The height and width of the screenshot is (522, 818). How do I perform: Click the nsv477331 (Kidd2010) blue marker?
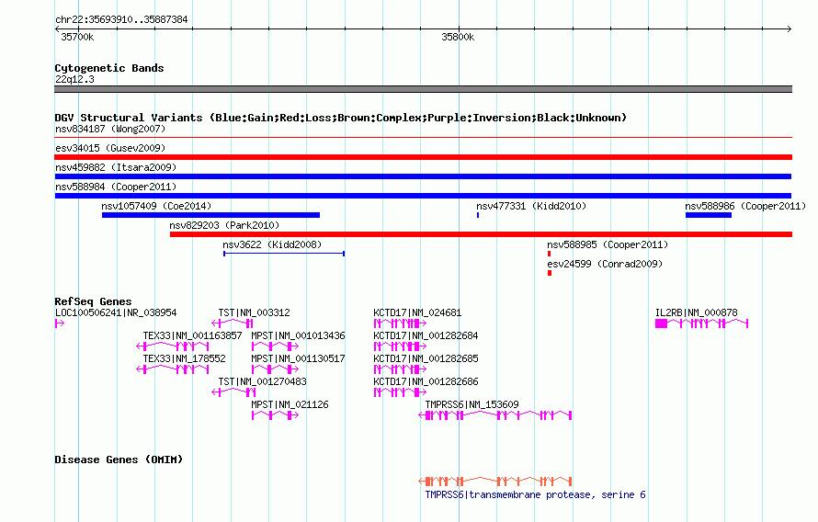pos(478,215)
